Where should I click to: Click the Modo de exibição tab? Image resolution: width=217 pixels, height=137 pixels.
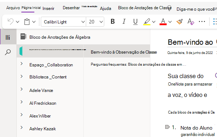coord(89,6)
